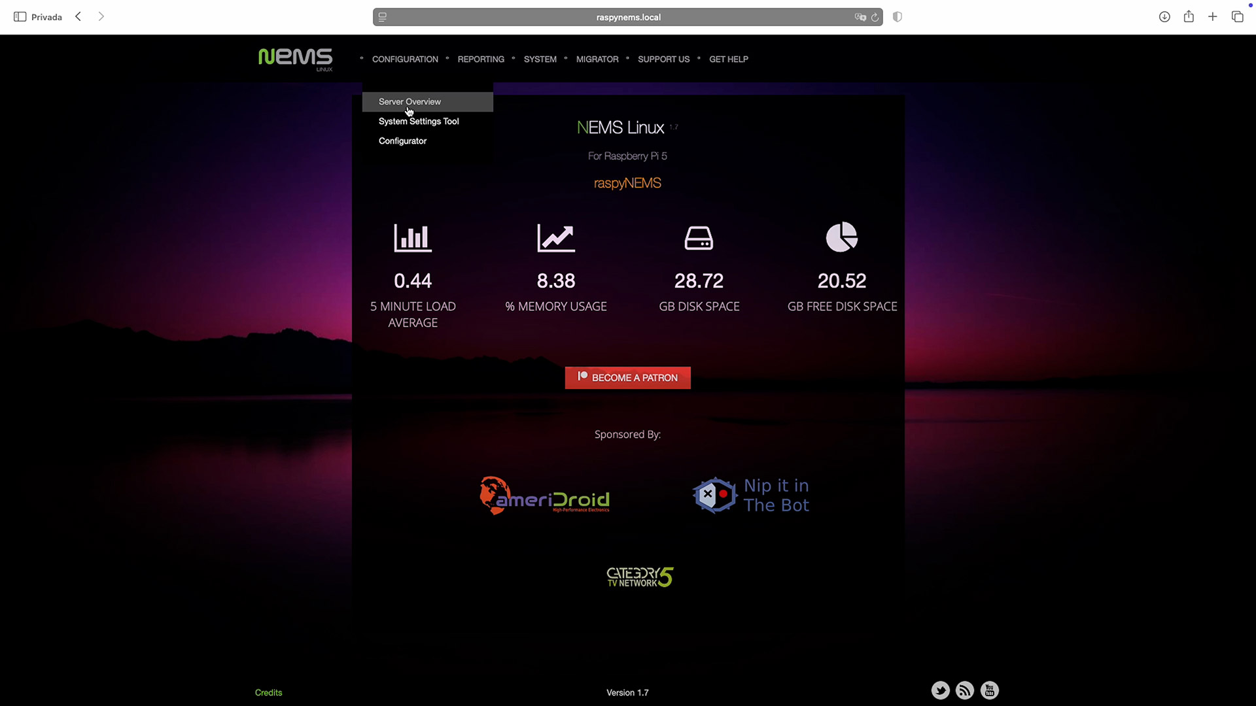The height and width of the screenshot is (706, 1256).
Task: Open the Twitter icon in the footer
Action: pos(940,690)
